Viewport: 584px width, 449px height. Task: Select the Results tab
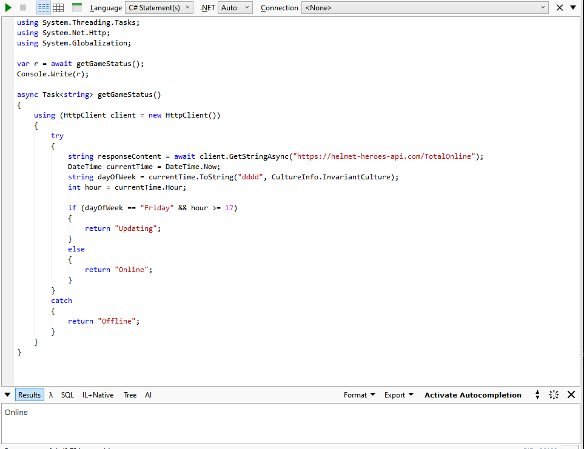(x=30, y=394)
